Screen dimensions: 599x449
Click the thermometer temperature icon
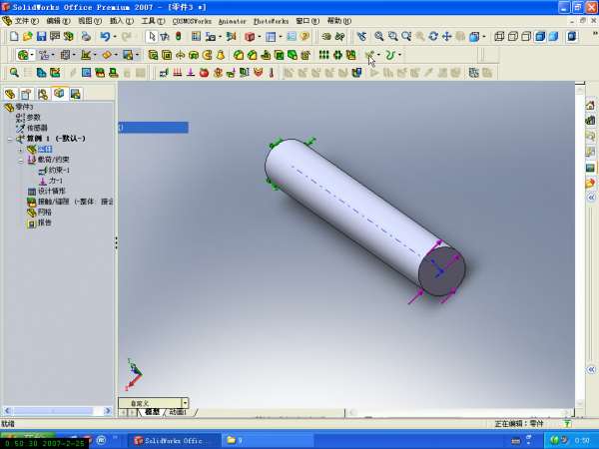click(272, 72)
